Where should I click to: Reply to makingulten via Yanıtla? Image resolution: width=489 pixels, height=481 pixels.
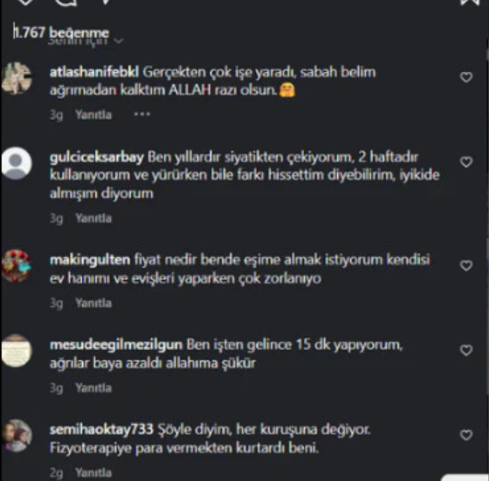tap(93, 303)
